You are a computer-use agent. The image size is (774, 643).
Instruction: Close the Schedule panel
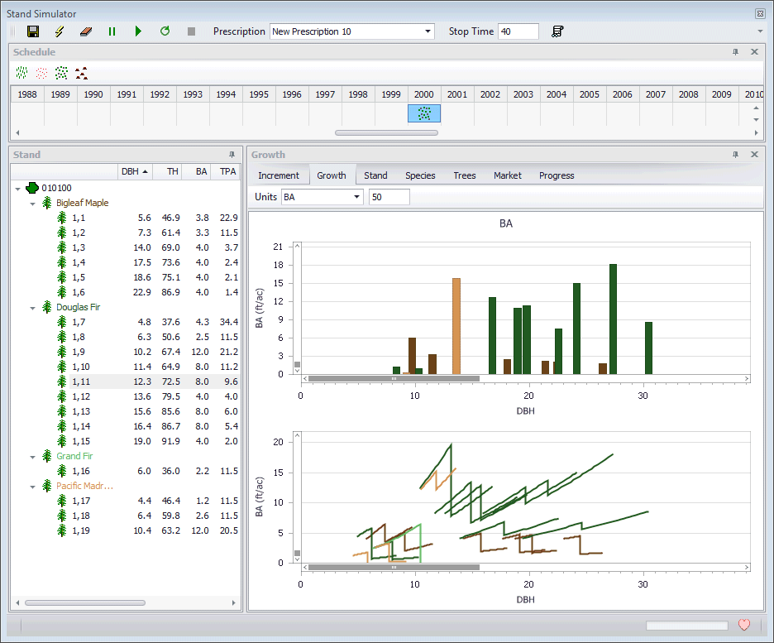pos(754,52)
